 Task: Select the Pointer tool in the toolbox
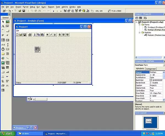(x=3, y=22)
